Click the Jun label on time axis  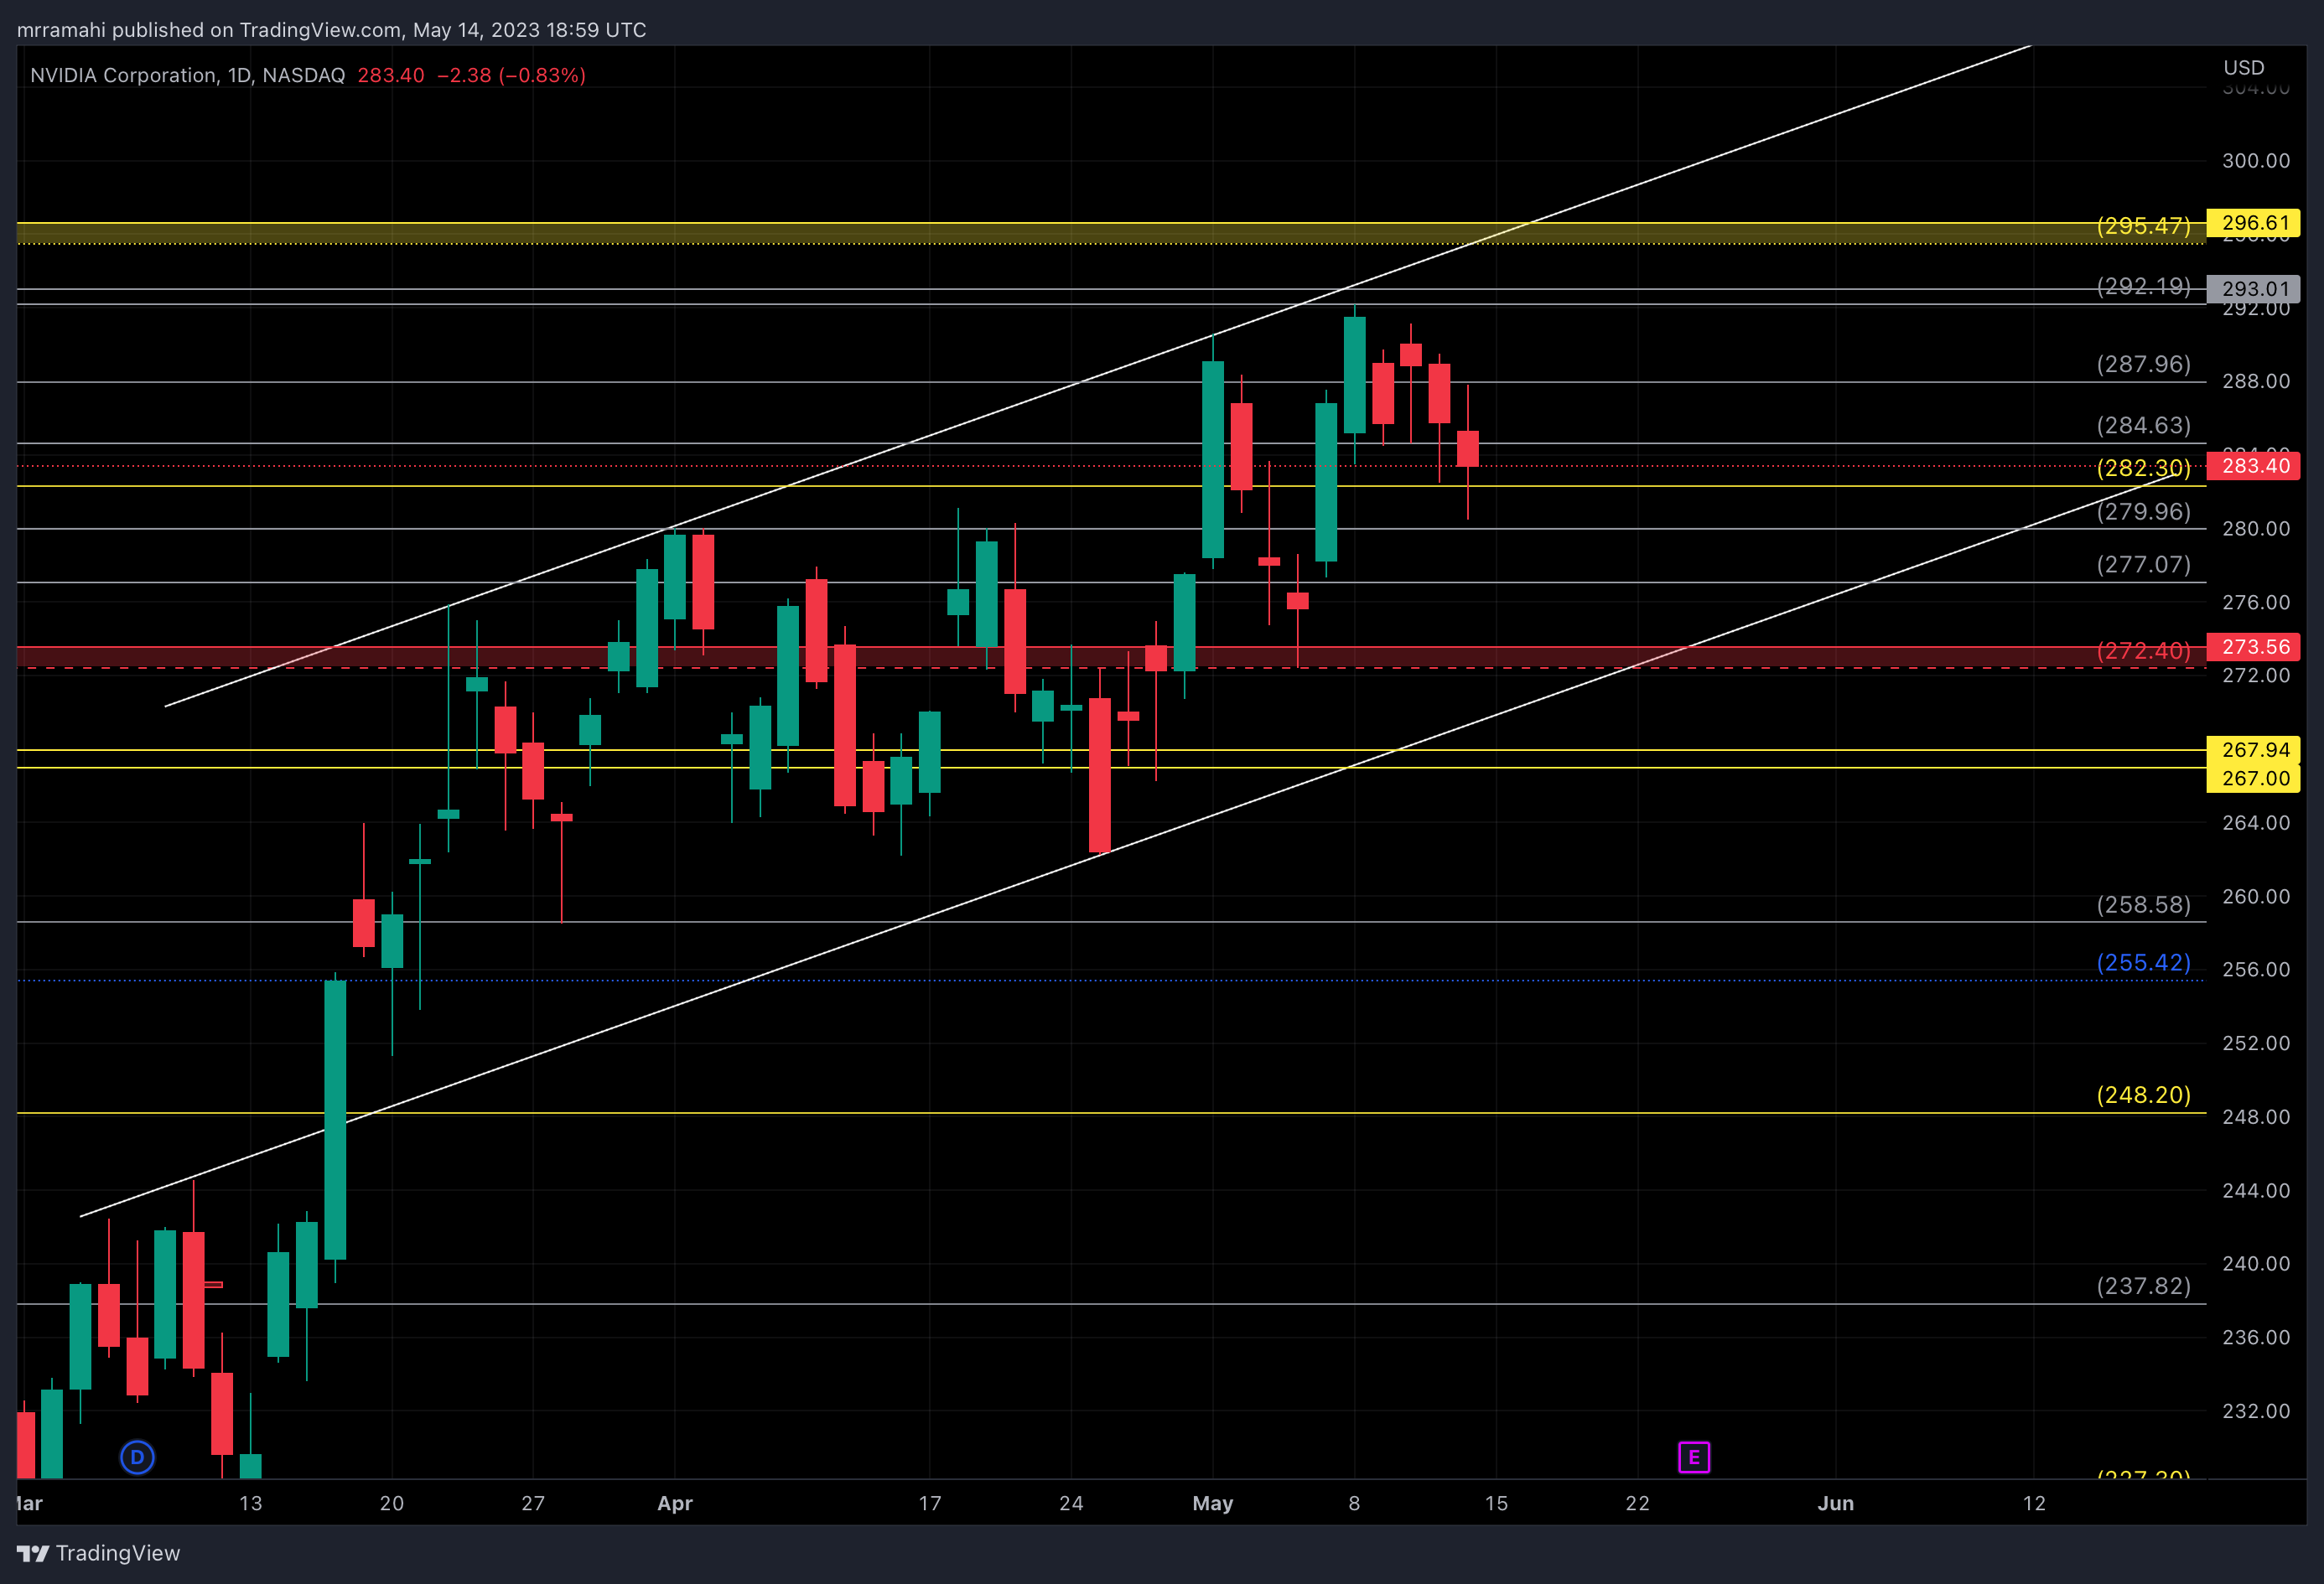[1835, 1503]
